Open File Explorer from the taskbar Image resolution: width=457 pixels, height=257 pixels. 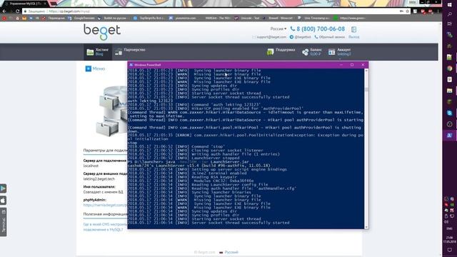(x=449, y=91)
